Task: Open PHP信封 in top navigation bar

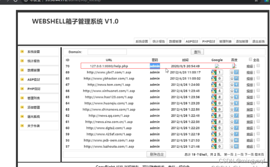Action: click(209, 42)
